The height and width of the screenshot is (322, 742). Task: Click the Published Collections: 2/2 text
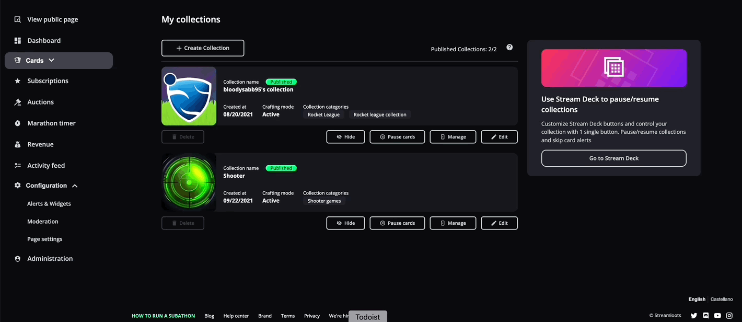(x=463, y=49)
